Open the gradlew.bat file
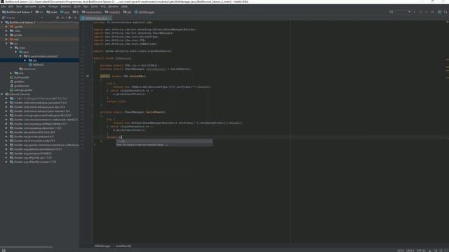 coord(21,85)
